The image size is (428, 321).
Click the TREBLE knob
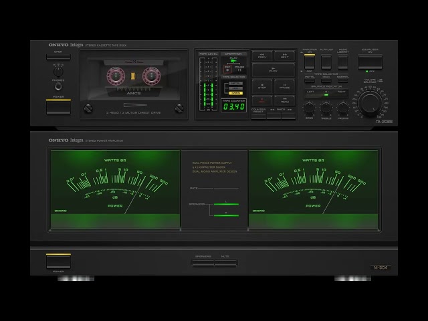[326, 108]
